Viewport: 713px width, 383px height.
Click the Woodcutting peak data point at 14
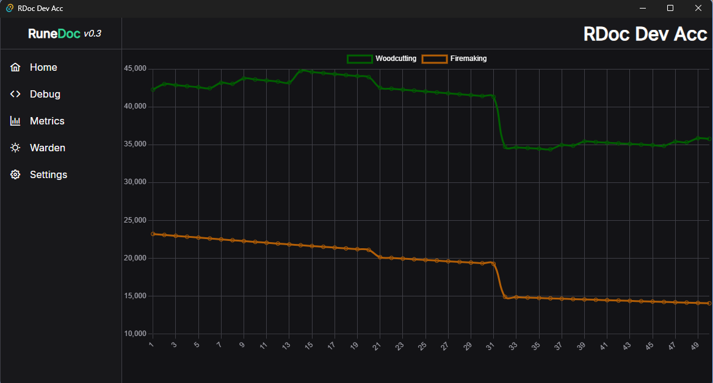tap(301, 71)
